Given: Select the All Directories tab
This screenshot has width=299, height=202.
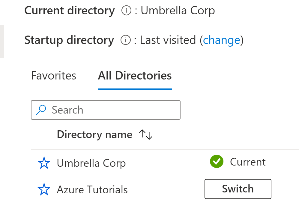Looking at the screenshot, I should point(134,76).
